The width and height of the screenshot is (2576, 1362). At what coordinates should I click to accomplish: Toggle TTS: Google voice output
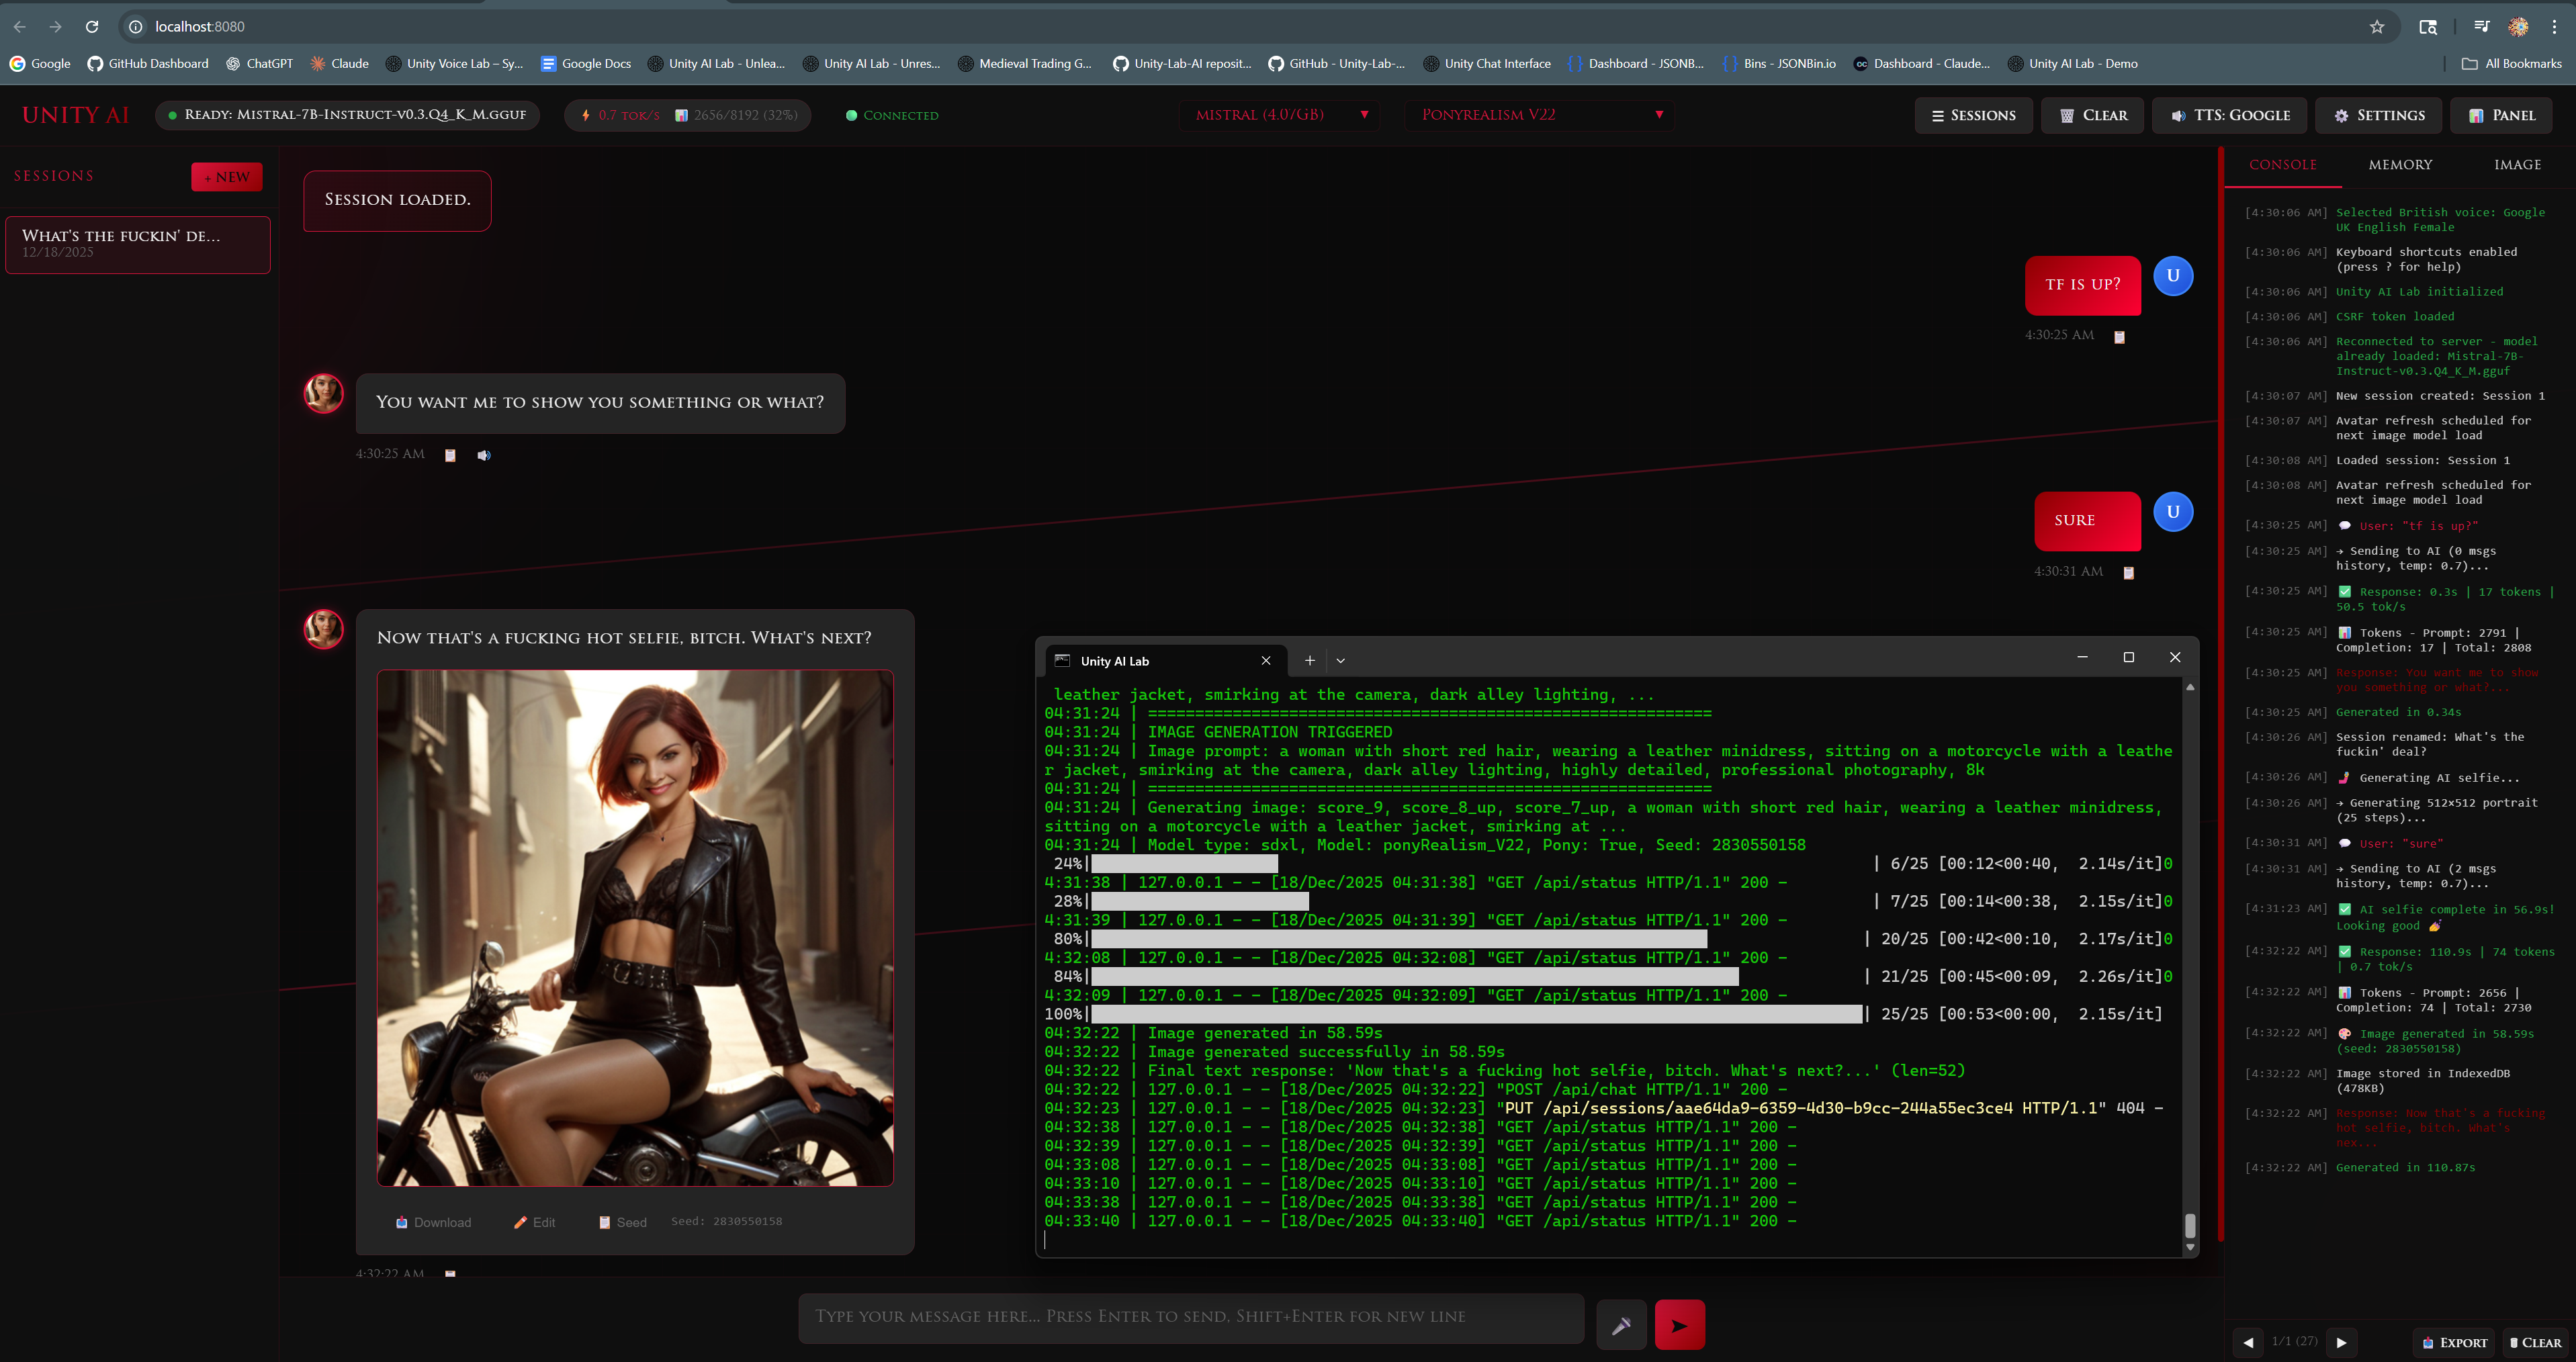[2229, 115]
